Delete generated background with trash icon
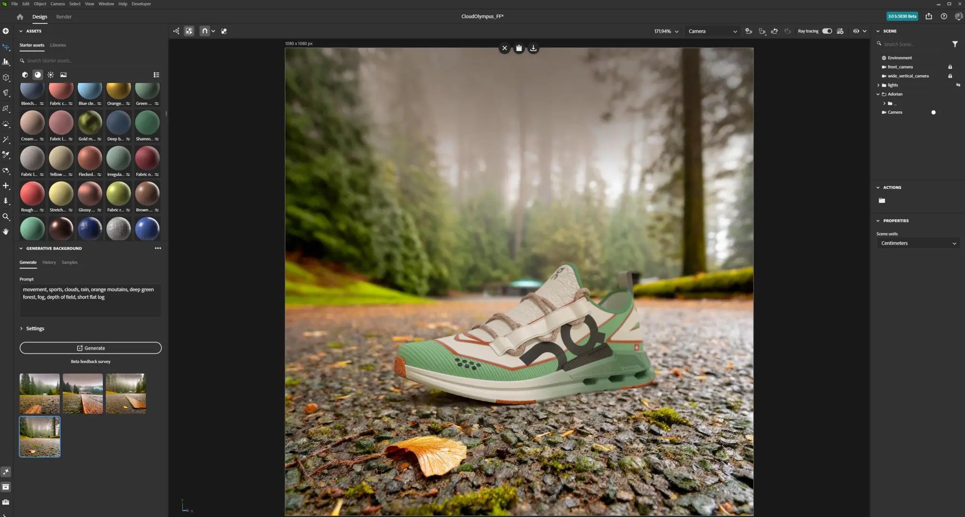 click(x=519, y=48)
